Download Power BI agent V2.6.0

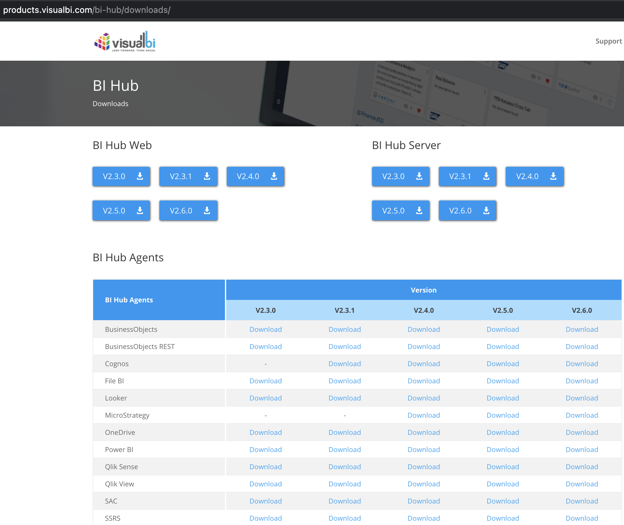click(x=582, y=450)
